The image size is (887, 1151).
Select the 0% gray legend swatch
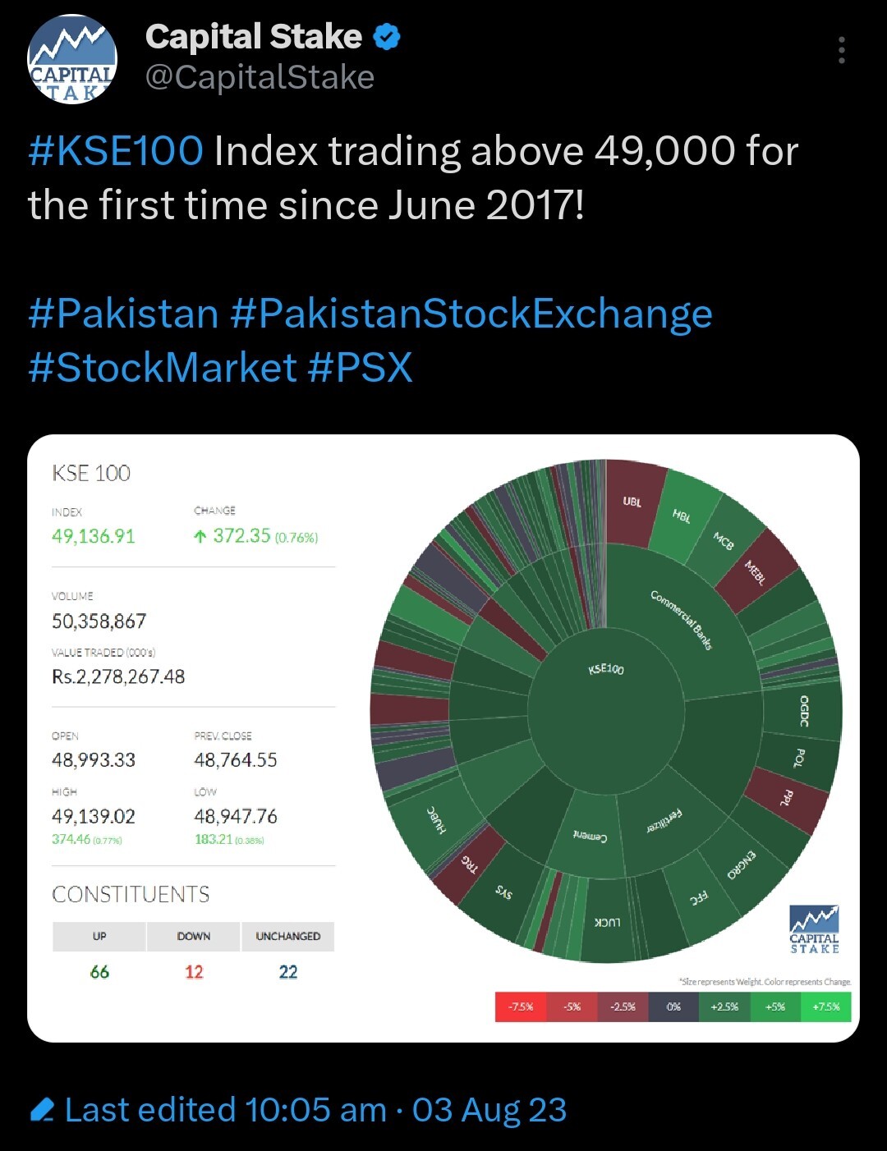pos(673,1007)
